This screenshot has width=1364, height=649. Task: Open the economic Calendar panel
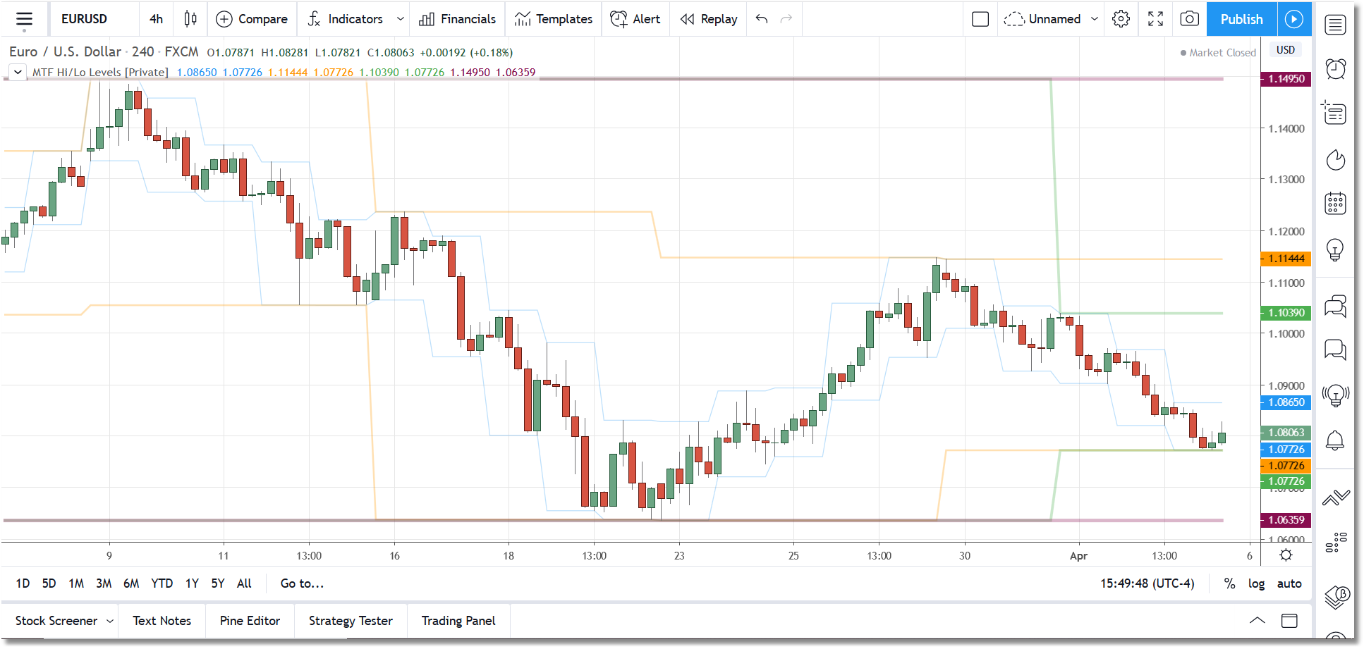click(1335, 204)
